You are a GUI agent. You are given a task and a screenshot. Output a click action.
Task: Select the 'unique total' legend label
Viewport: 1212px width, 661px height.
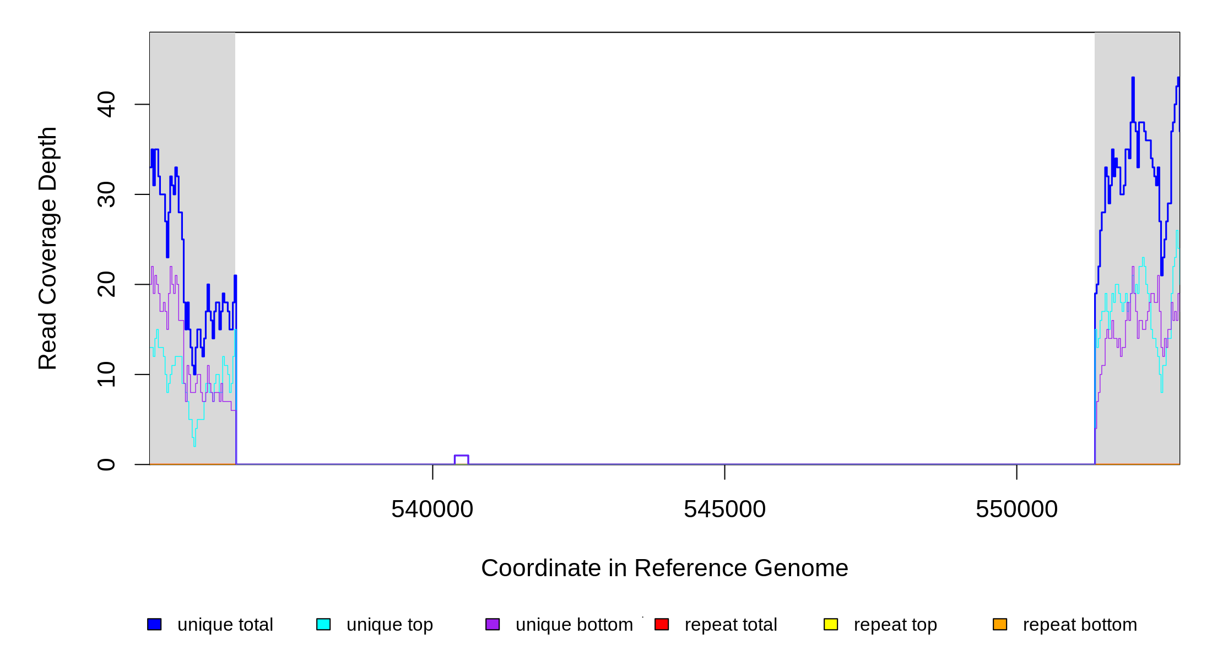(225, 625)
